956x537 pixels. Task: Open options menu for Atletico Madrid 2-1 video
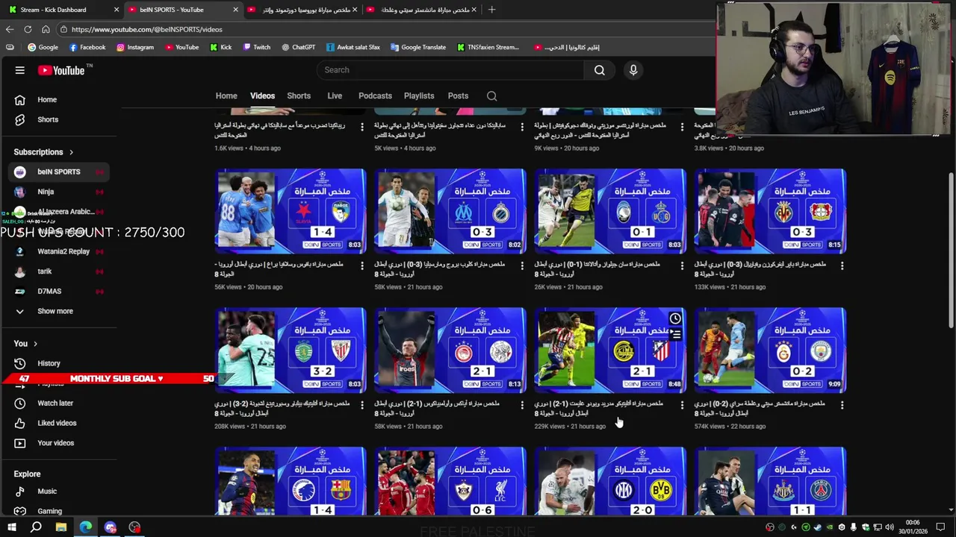(682, 405)
